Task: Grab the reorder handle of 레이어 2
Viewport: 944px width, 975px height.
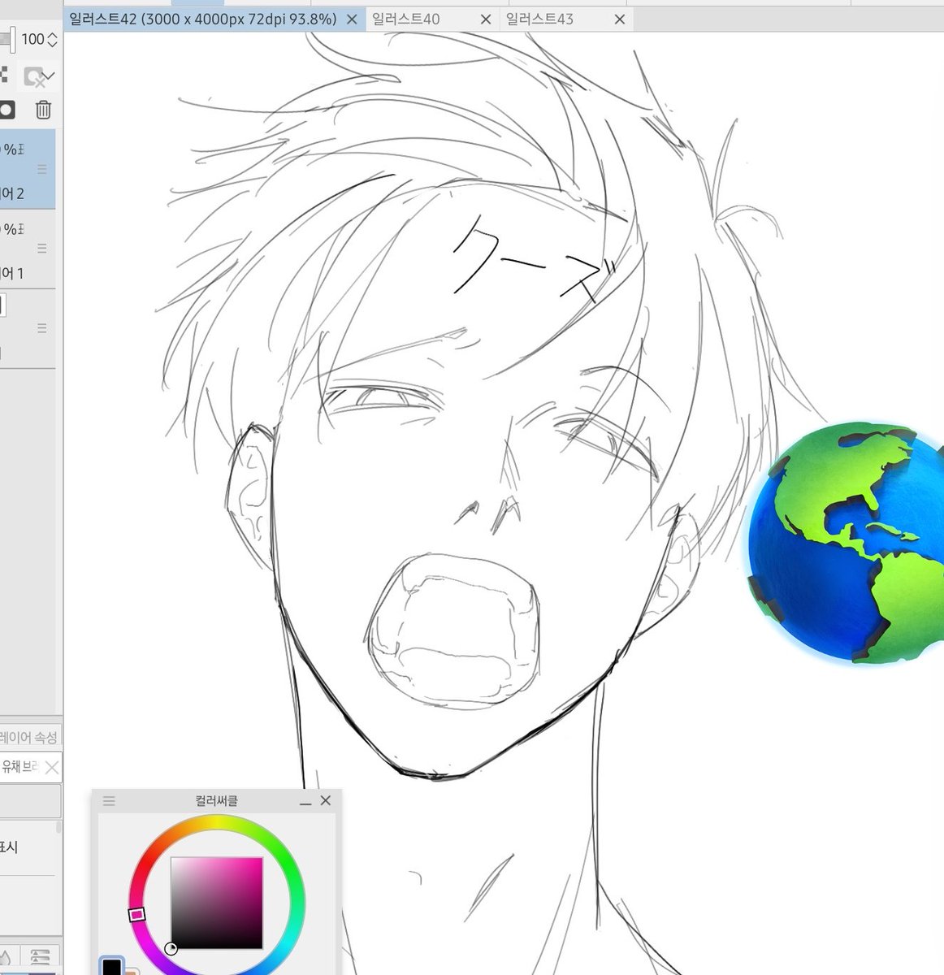Action: point(42,169)
